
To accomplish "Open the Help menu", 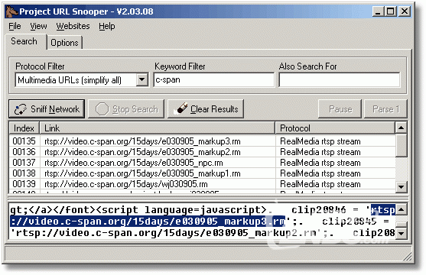I will tap(107, 26).
